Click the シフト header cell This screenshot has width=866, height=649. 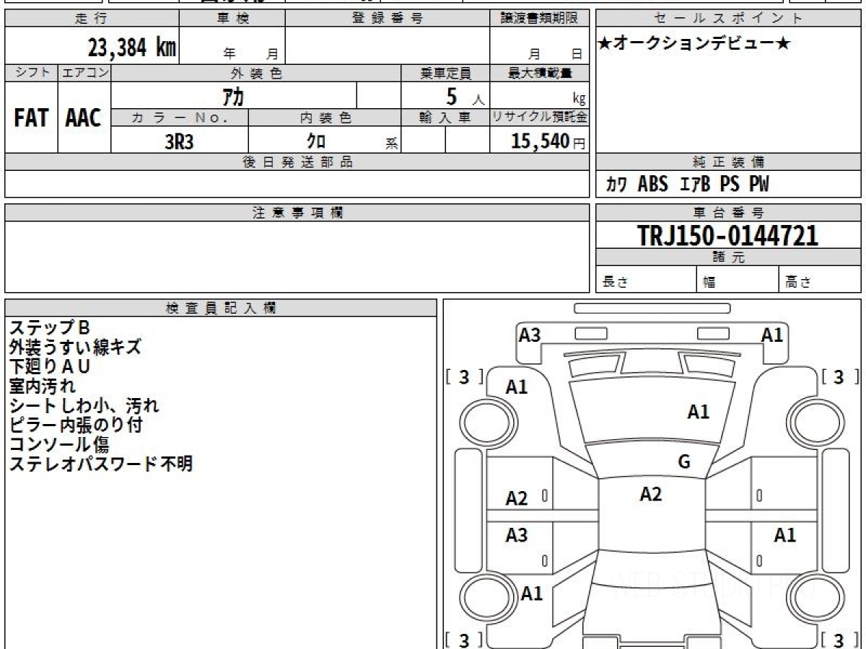point(31,73)
